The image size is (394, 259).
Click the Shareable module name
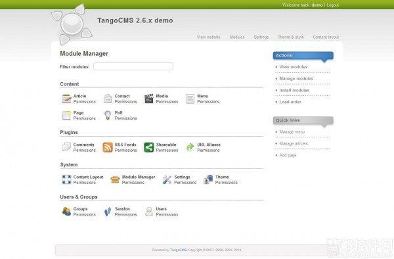(x=166, y=145)
